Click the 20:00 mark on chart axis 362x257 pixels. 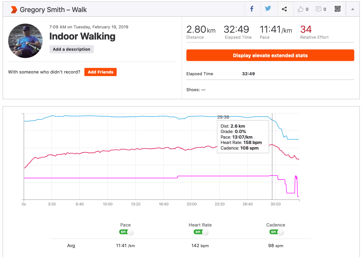click(192, 204)
